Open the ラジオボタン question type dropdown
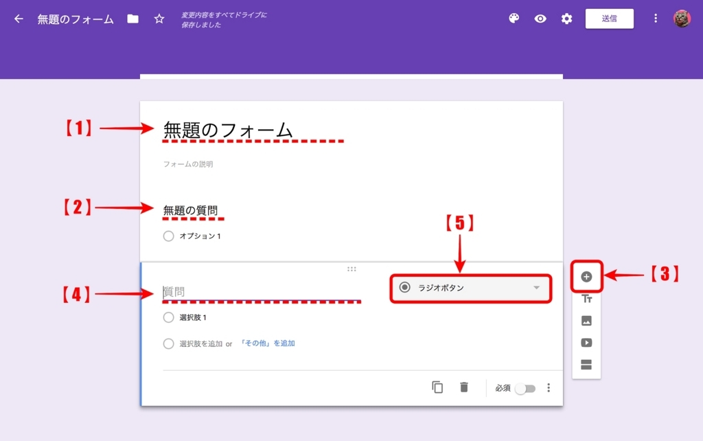 click(470, 288)
